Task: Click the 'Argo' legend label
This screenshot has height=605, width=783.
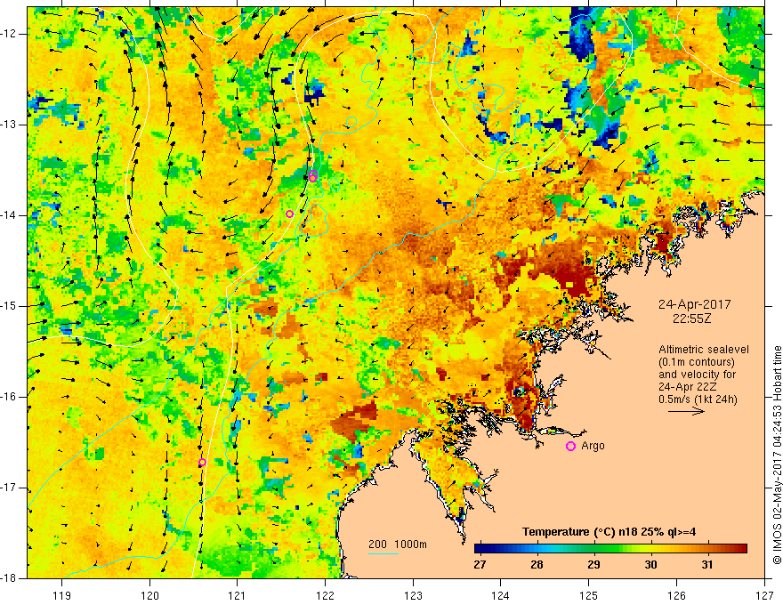Action: pyautogui.click(x=593, y=446)
